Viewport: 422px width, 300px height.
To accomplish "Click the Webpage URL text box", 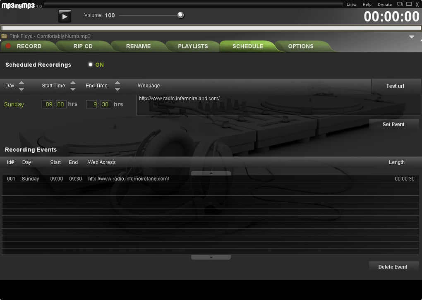I will coord(278,105).
